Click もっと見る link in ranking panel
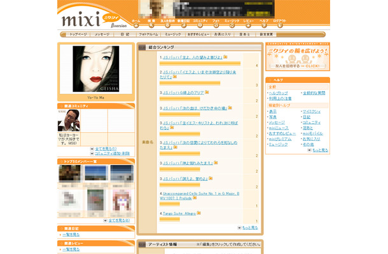This screenshot has width=388, height=254. [250, 227]
